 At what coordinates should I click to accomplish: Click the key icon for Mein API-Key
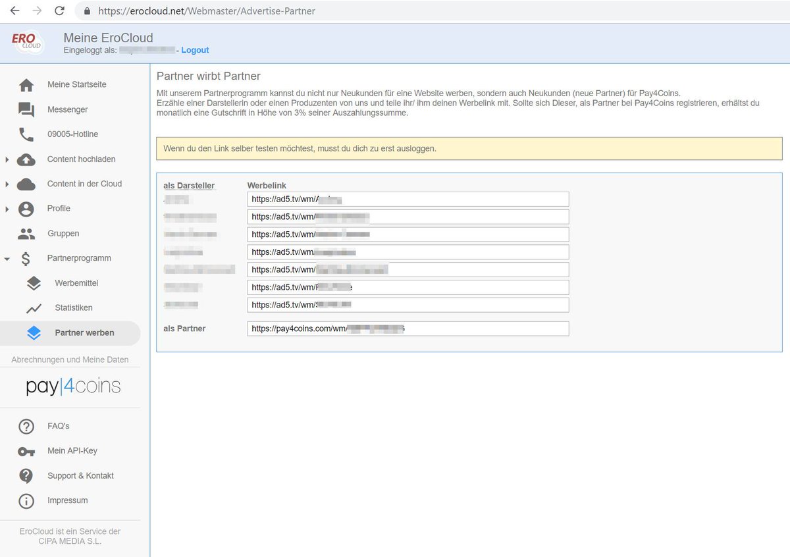pos(26,451)
